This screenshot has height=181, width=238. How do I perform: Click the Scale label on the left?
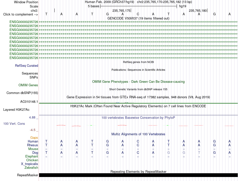coord(34,6)
